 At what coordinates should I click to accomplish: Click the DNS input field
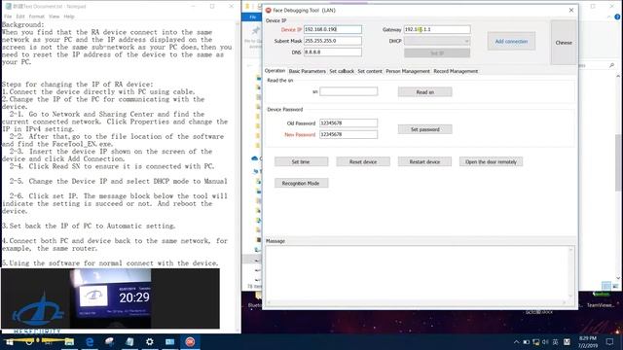[333, 52]
